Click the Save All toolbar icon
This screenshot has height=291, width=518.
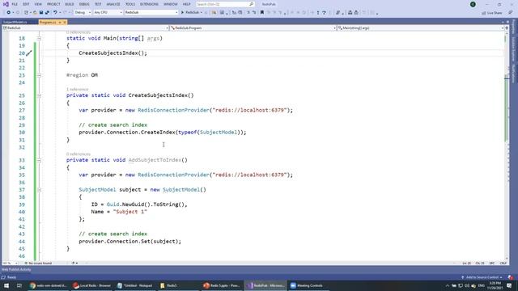pos(47,13)
